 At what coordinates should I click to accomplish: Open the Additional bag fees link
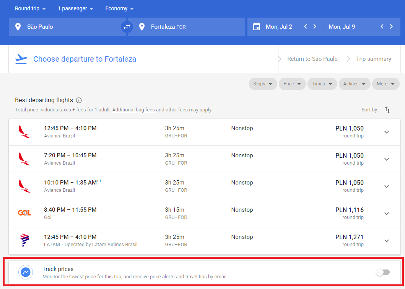(133, 109)
